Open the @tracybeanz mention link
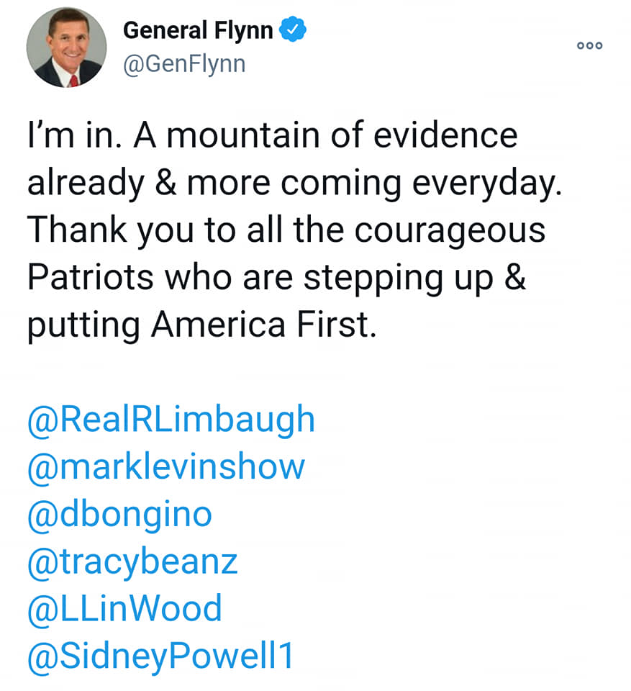Viewport: 631px width, 691px height. click(132, 561)
